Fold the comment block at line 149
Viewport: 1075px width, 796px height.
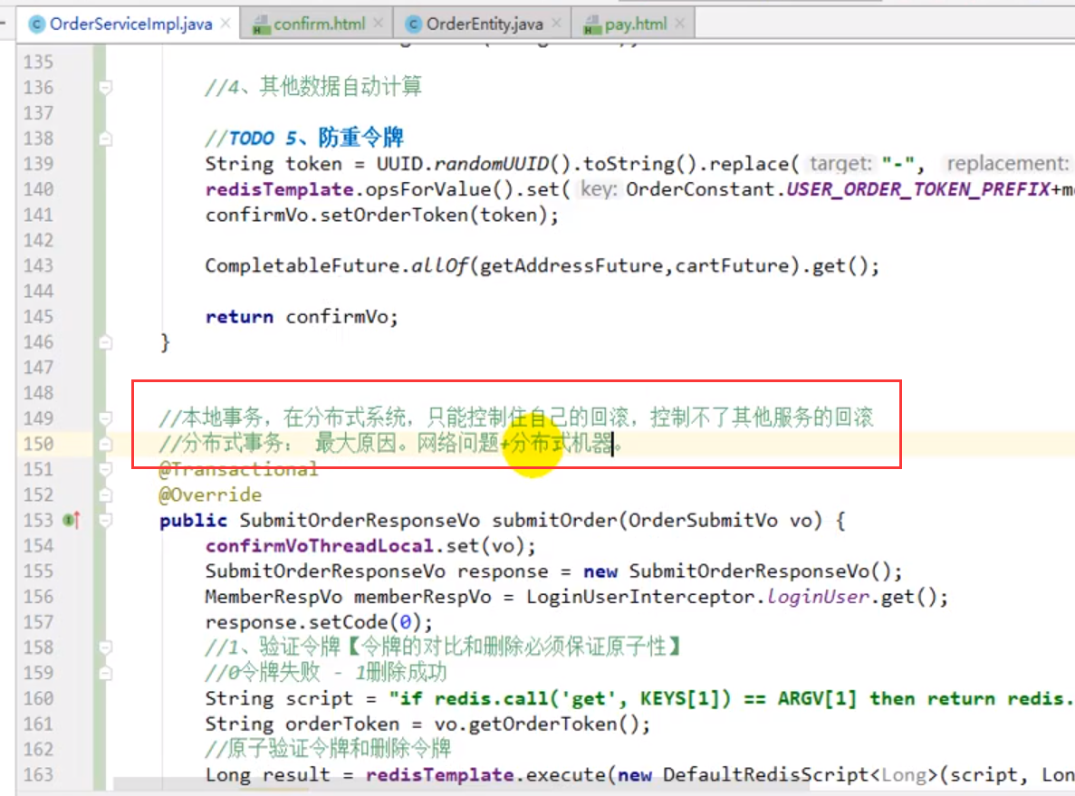(106, 418)
